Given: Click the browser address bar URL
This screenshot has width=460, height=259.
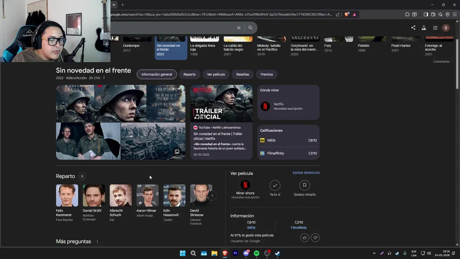Looking at the screenshot, I should [x=221, y=14].
